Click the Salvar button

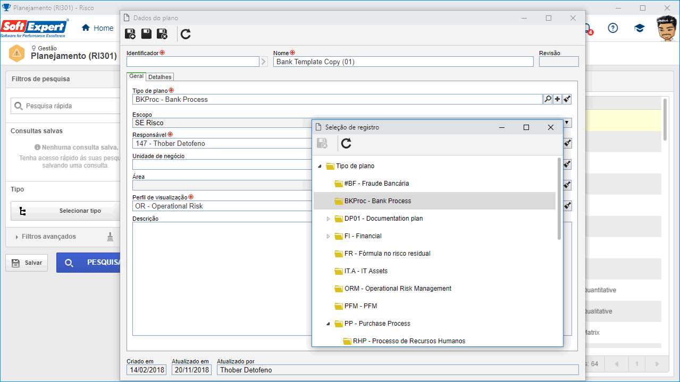pyautogui.click(x=27, y=263)
